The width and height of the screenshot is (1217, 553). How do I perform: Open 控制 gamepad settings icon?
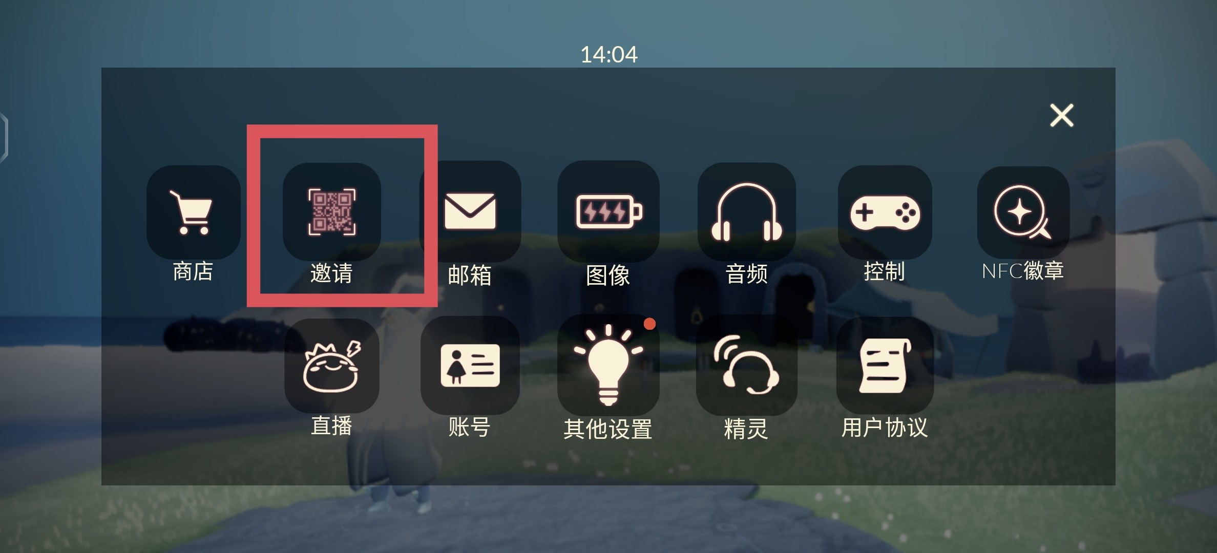click(x=885, y=212)
